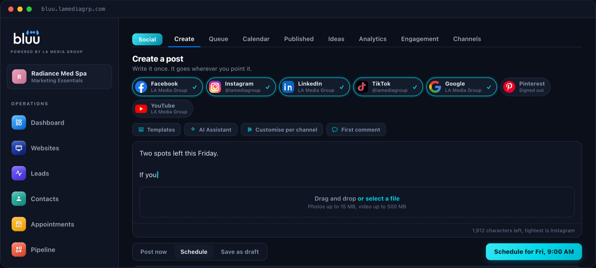Open the Ideas tab
The width and height of the screenshot is (596, 268).
point(336,39)
